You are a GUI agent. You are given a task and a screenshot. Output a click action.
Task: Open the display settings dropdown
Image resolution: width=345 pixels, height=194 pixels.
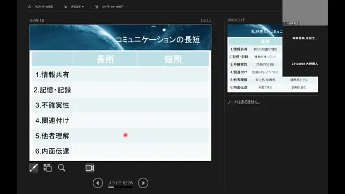pyautogui.click(x=74, y=6)
